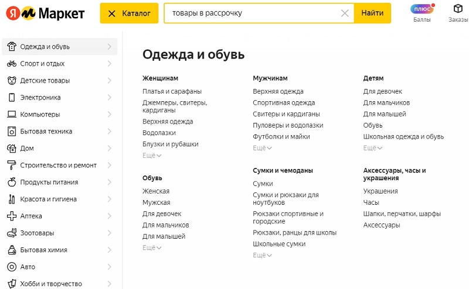Viewport: 469px width, 289px height.
Task: Click the Найти search button
Action: tap(372, 13)
